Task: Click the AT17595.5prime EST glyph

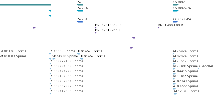Action: coord(175,94)
